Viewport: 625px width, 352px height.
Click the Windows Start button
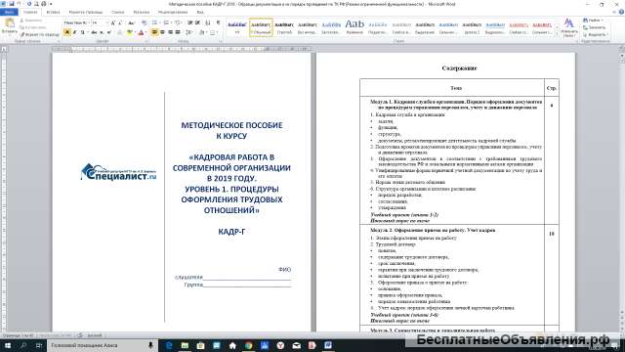[8, 345]
